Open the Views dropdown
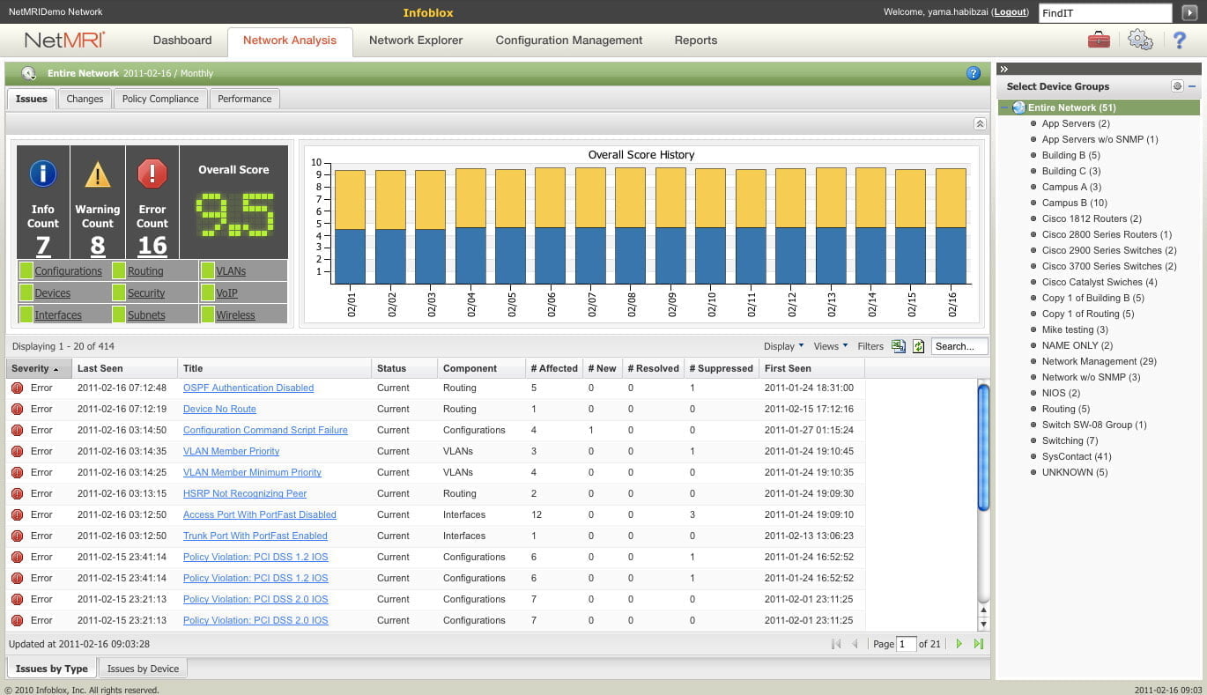Viewport: 1207px width, 695px height. (x=830, y=346)
